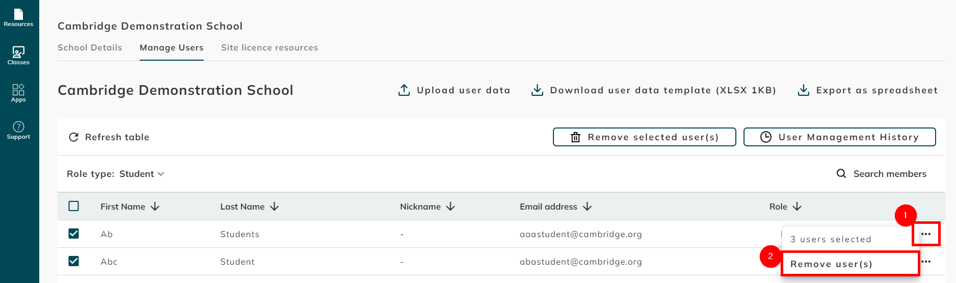The height and width of the screenshot is (283, 956).
Task: Open the Support help icon
Action: pyautogui.click(x=18, y=130)
